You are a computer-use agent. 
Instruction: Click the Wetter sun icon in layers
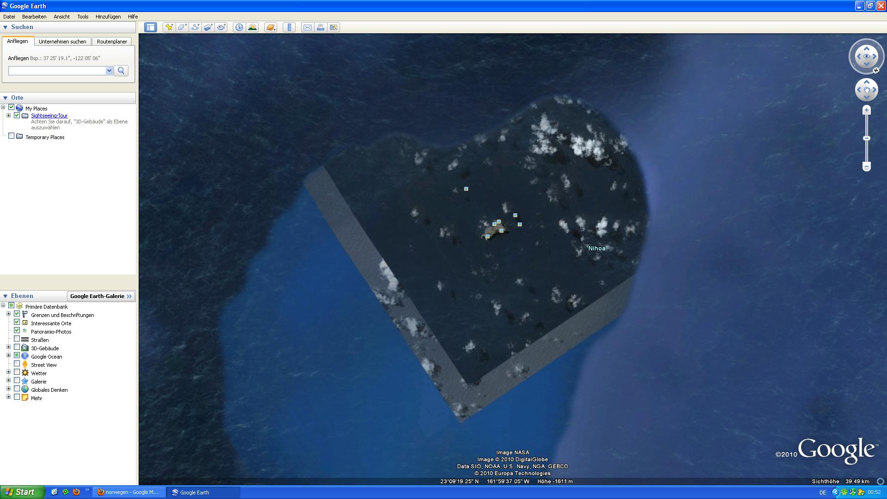(x=25, y=373)
